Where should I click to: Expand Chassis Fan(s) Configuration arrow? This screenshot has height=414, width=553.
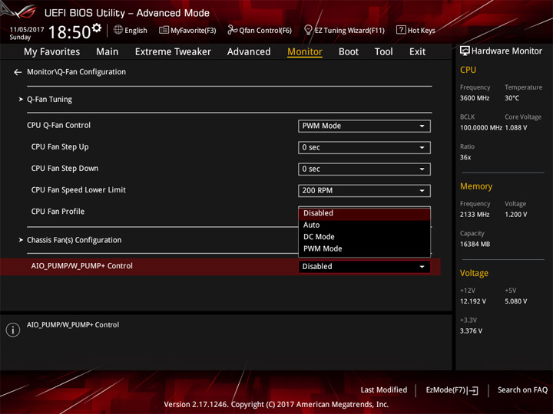21,240
